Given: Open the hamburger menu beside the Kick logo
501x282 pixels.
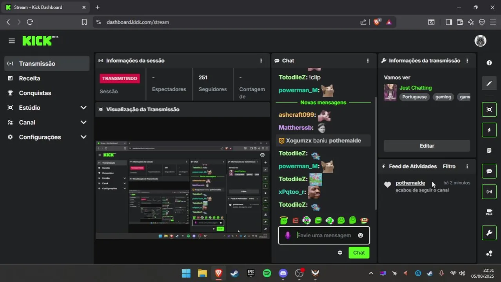Looking at the screenshot, I should coord(12,41).
